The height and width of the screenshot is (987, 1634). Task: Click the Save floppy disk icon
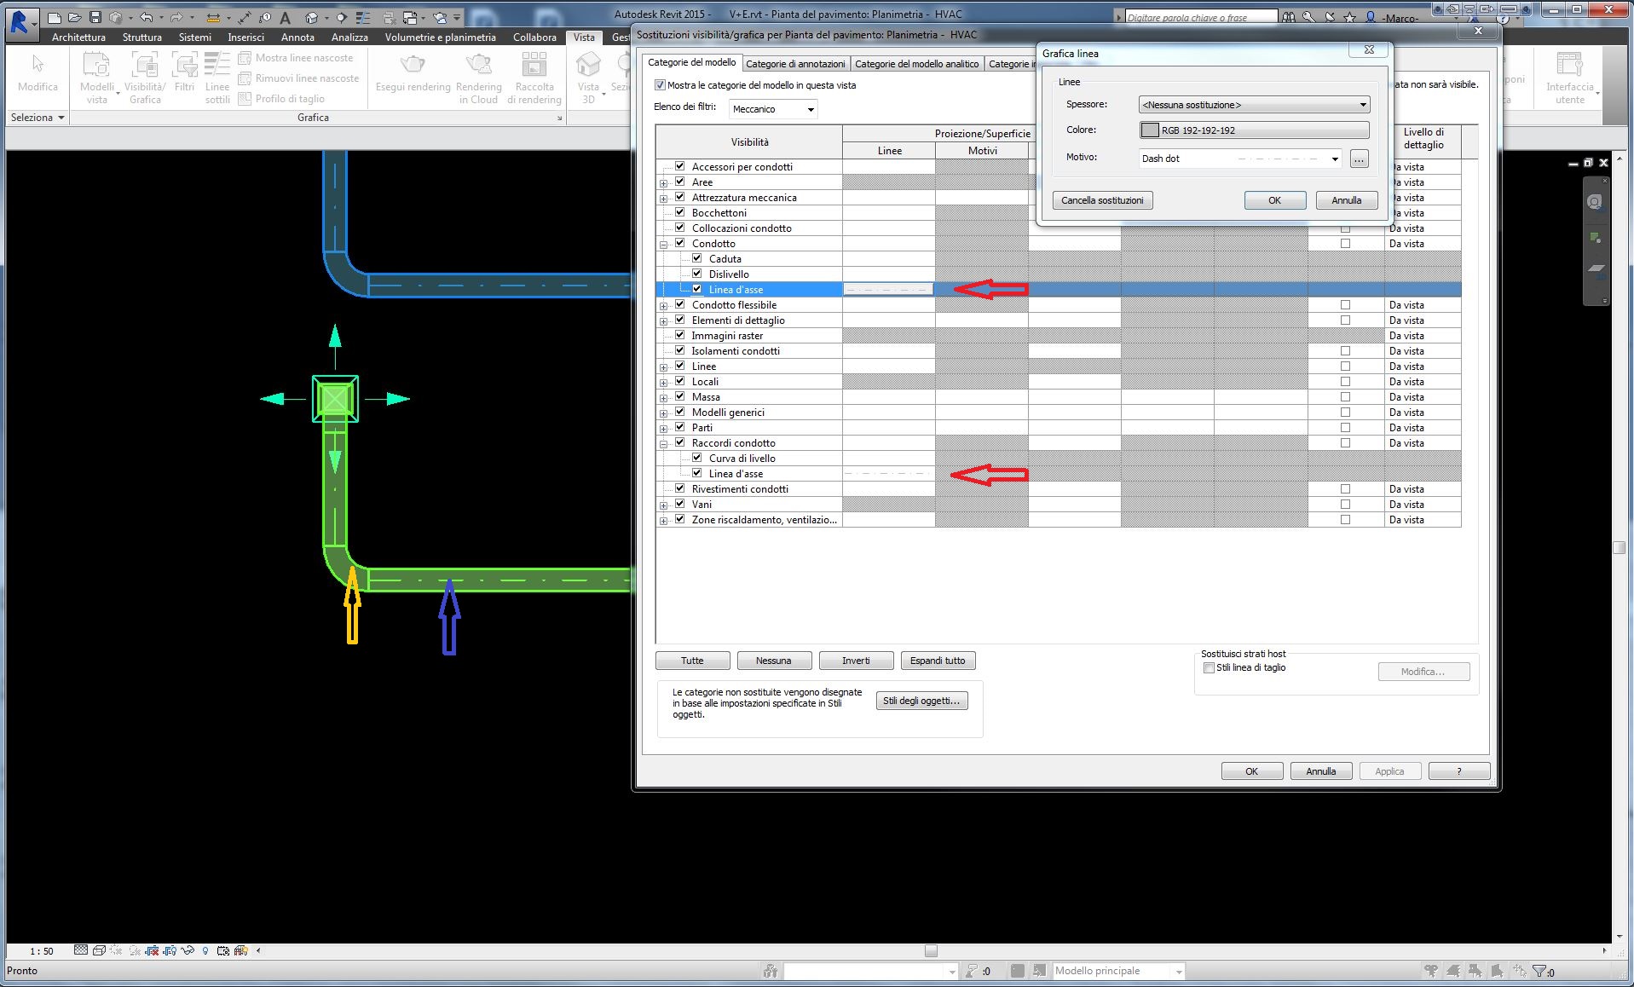point(95,18)
